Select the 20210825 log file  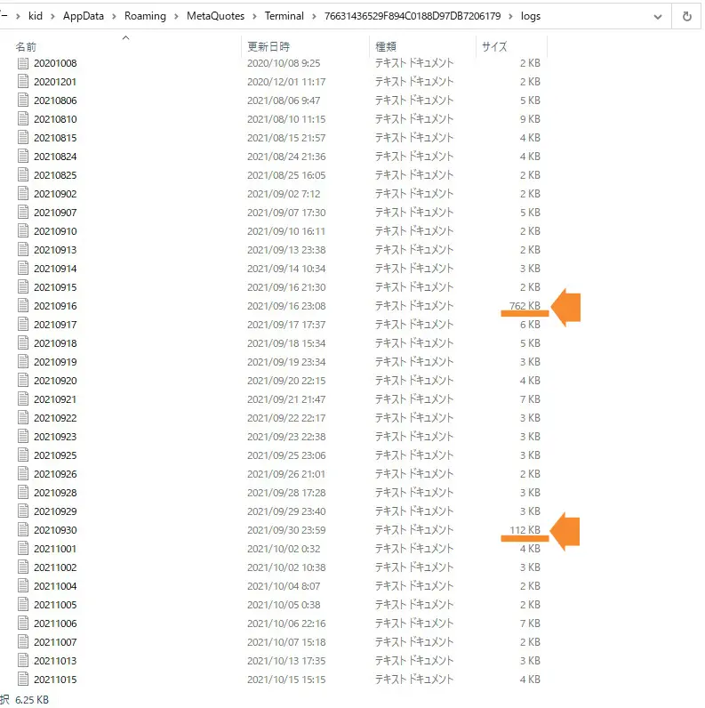point(55,175)
